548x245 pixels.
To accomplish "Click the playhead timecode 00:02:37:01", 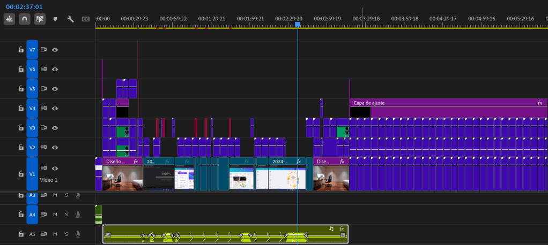I will pyautogui.click(x=24, y=6).
